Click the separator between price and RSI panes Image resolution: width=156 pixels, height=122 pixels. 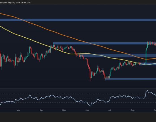tap(78, 88)
